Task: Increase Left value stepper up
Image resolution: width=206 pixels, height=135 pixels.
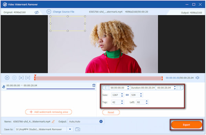Action: pyautogui.click(x=147, y=101)
